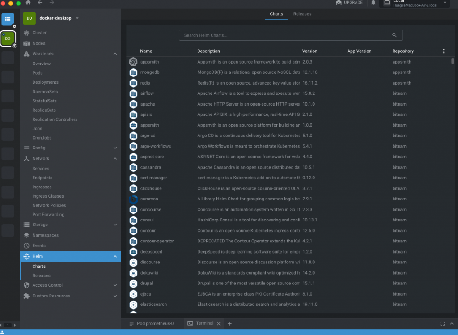Click the Nodes sidebar icon

point(26,43)
